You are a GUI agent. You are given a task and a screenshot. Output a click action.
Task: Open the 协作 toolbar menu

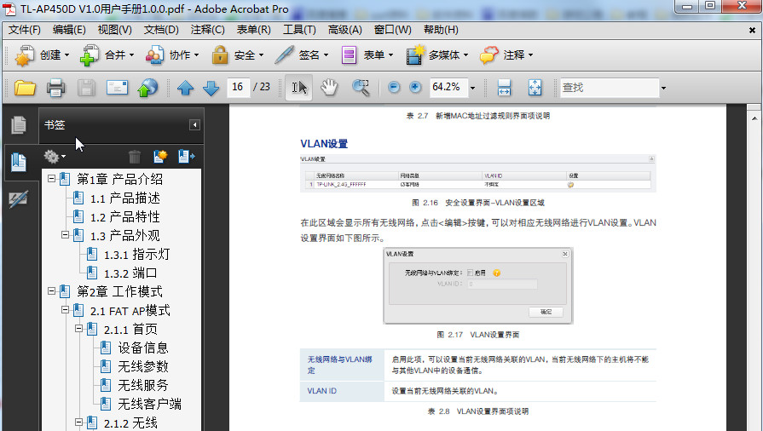point(171,55)
